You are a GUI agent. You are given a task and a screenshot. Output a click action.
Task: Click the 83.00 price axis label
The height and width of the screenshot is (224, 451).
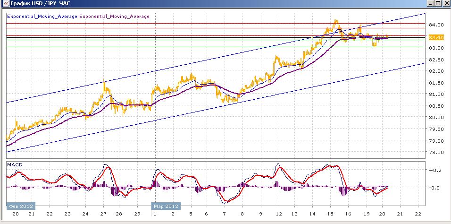[436, 48]
